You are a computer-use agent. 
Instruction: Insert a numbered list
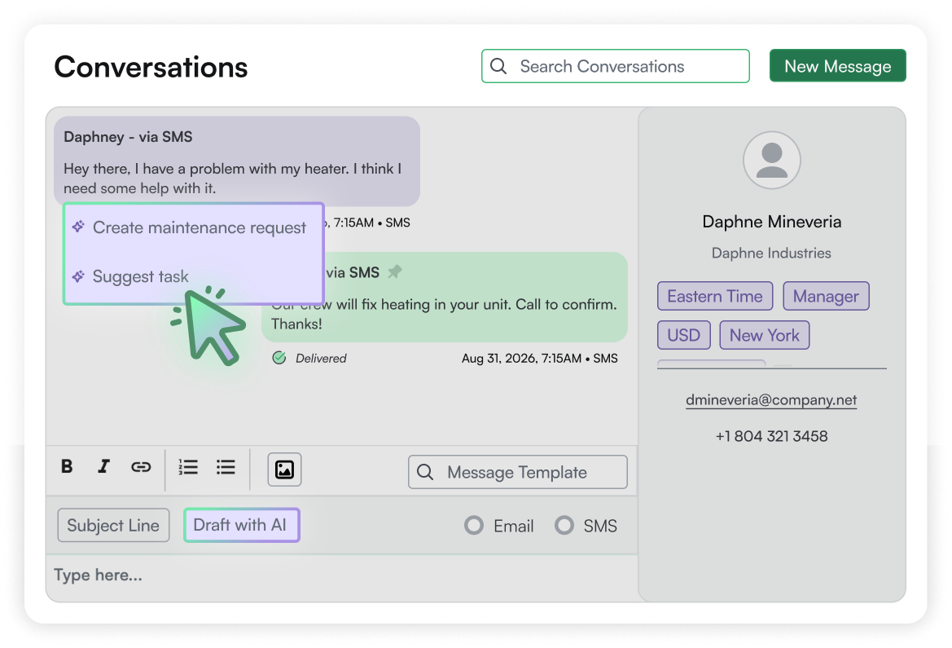click(x=188, y=467)
